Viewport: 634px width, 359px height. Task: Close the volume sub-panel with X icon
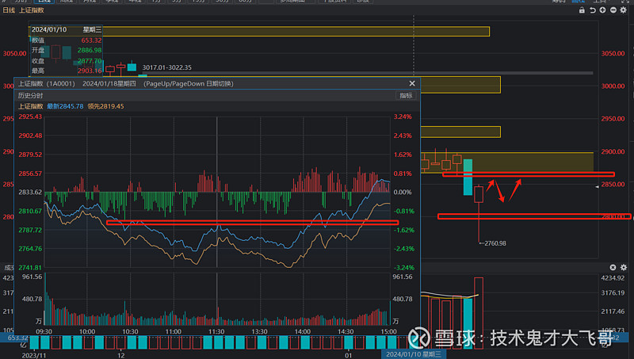(x=613, y=267)
